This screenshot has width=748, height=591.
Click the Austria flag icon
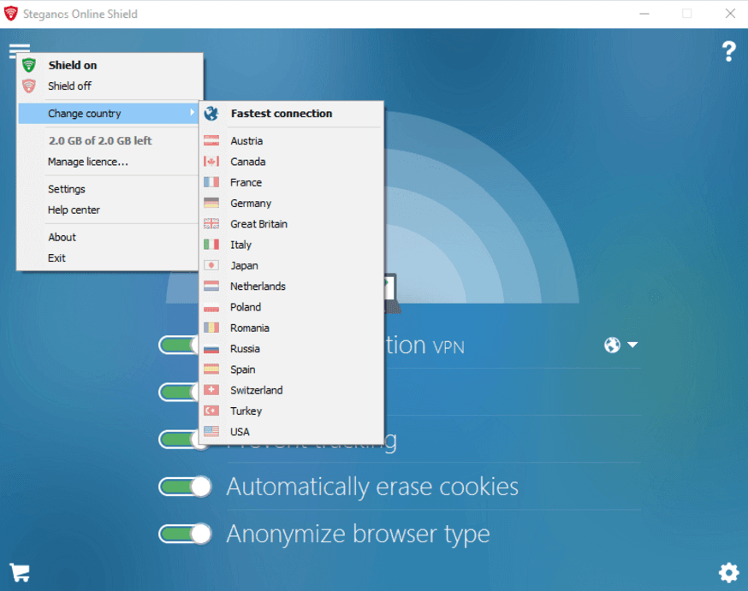pos(211,140)
